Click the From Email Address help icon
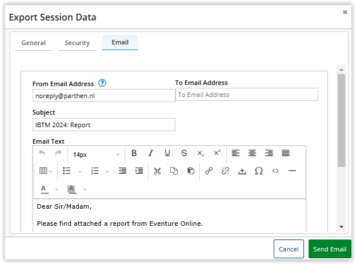Screen dimensions: 356x264 point(102,83)
